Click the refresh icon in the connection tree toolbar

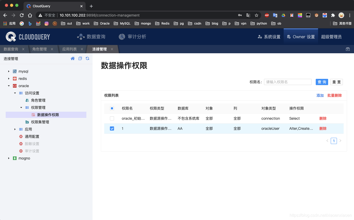click(x=87, y=58)
